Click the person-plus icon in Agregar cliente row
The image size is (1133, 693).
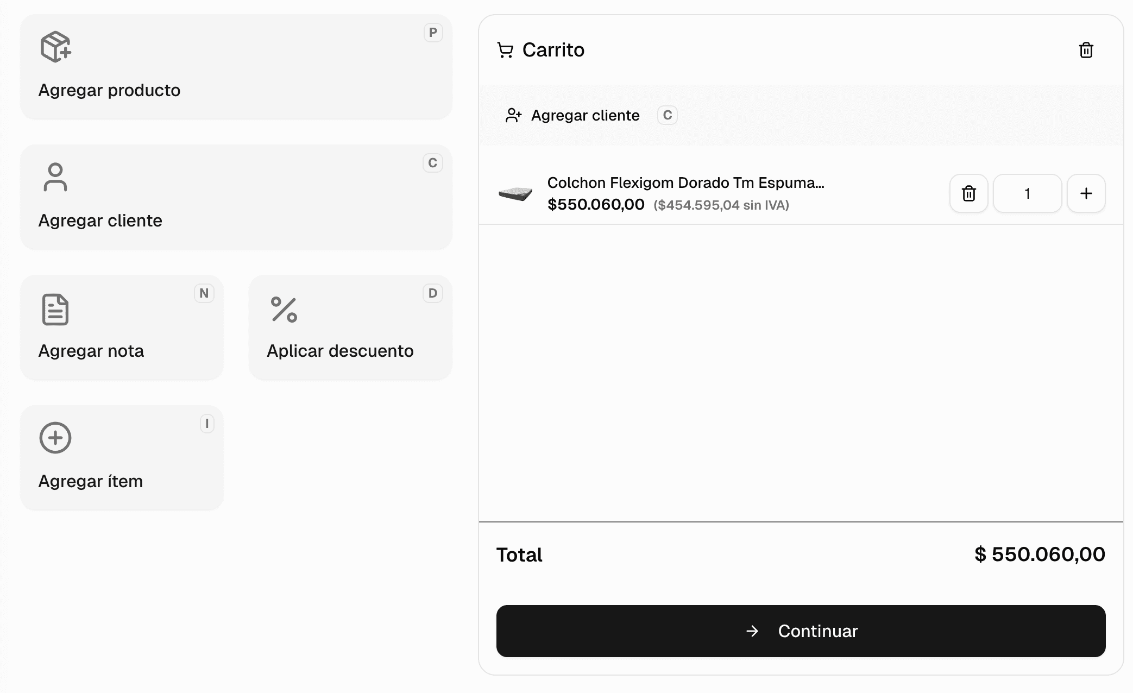pyautogui.click(x=513, y=115)
